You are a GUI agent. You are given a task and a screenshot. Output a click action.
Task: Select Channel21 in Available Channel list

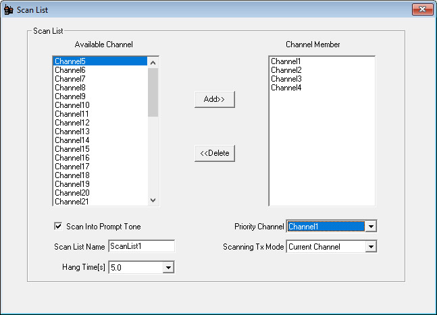pos(72,201)
